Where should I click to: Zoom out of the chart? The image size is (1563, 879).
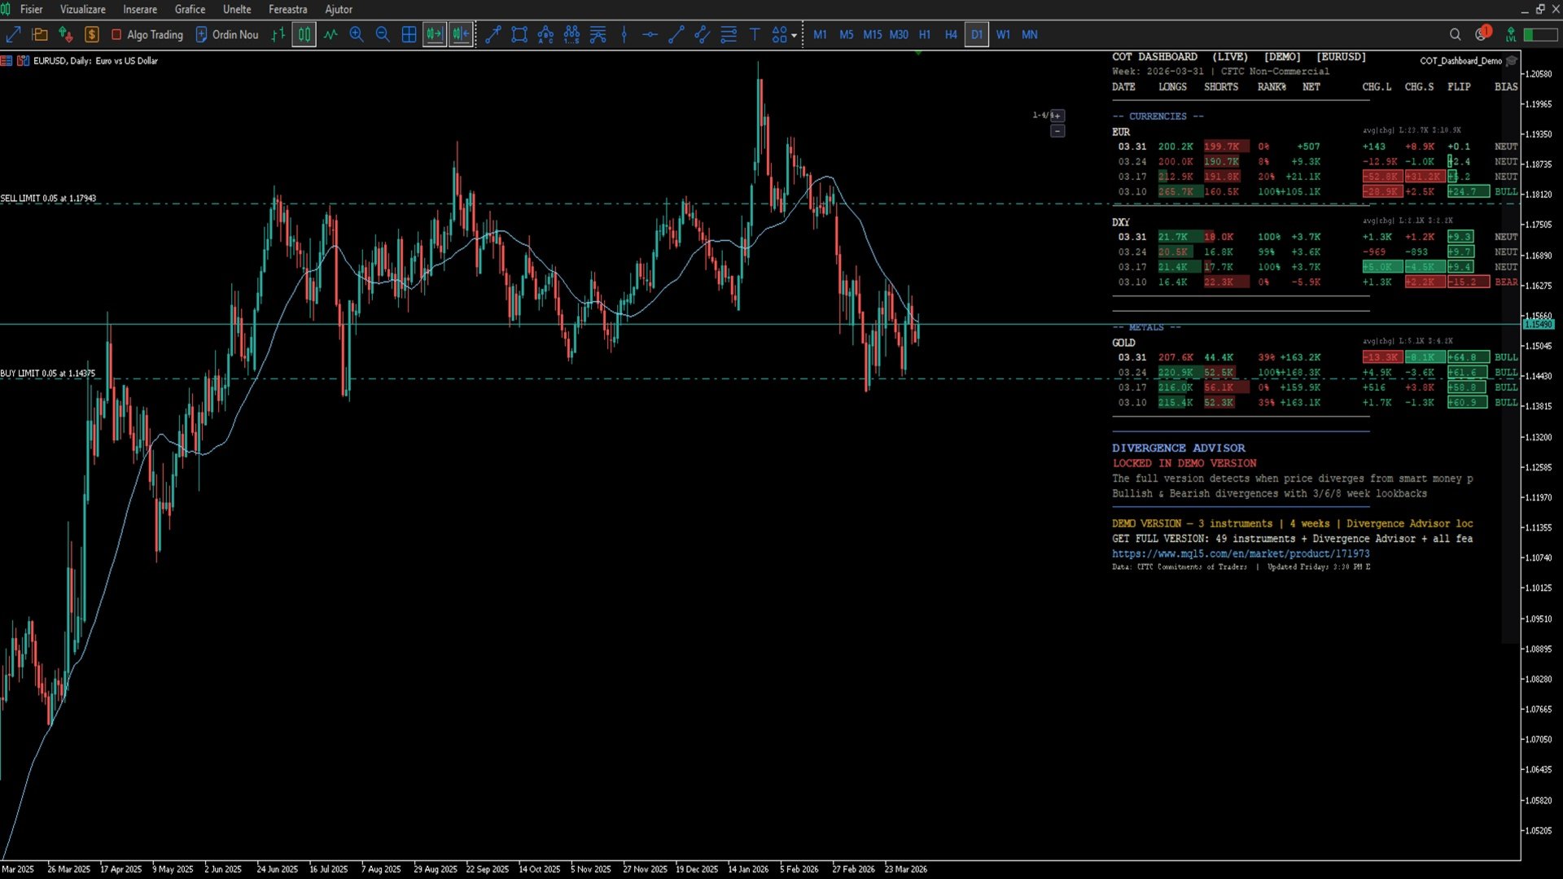[383, 34]
